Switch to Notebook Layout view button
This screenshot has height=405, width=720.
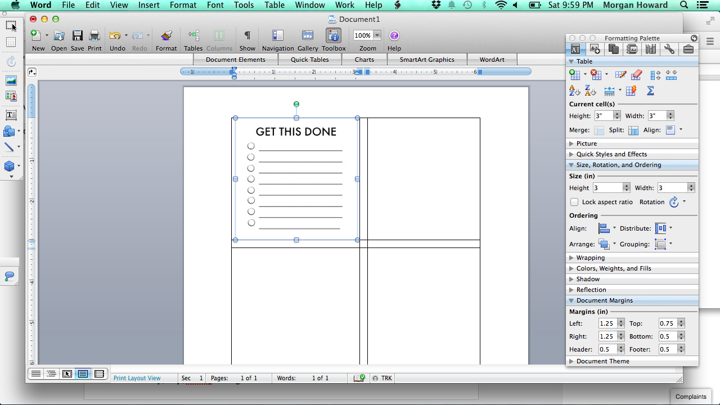[x=99, y=373]
